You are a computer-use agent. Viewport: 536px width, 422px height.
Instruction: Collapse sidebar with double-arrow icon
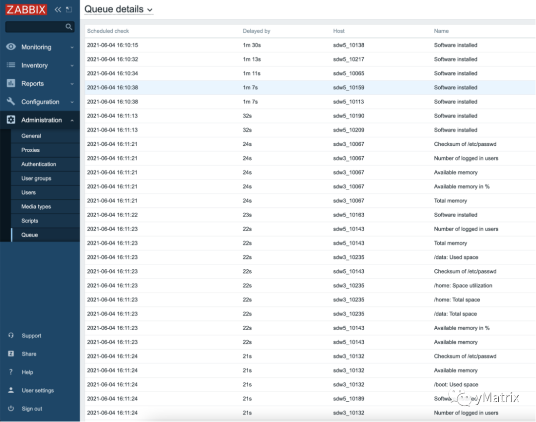(58, 9)
